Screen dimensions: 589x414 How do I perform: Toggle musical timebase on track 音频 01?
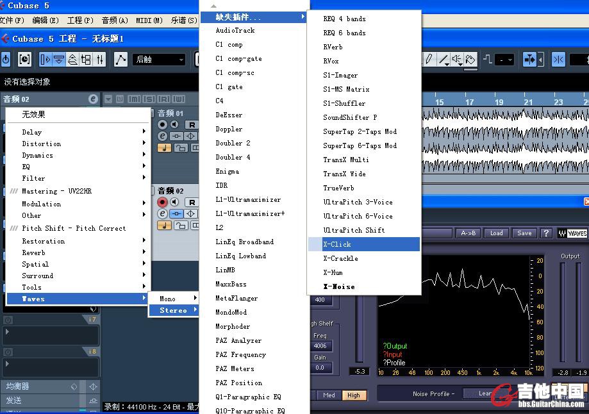pyautogui.click(x=164, y=148)
